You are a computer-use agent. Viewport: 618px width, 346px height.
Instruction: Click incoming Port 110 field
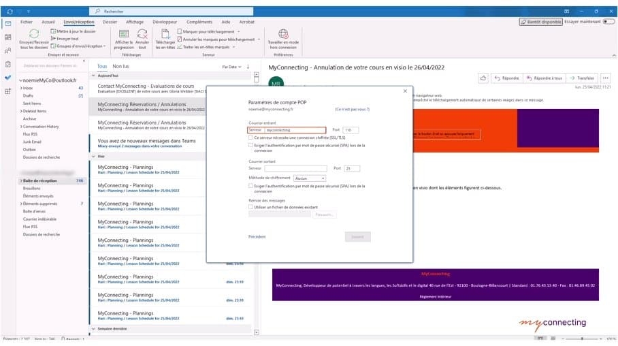tap(351, 130)
